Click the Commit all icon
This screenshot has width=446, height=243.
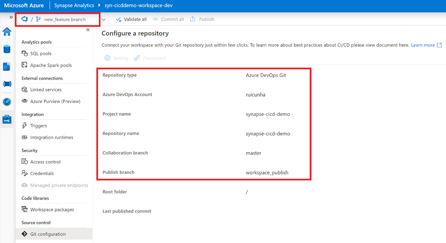pyautogui.click(x=155, y=19)
